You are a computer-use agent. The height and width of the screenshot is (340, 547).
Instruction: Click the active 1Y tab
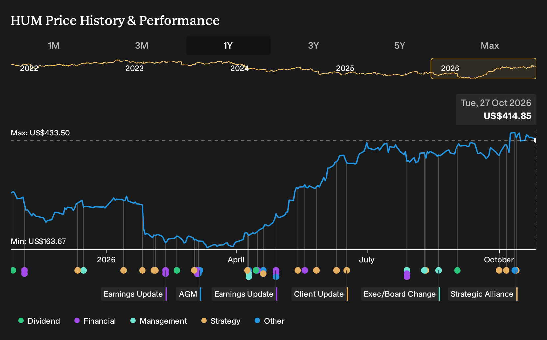click(228, 45)
